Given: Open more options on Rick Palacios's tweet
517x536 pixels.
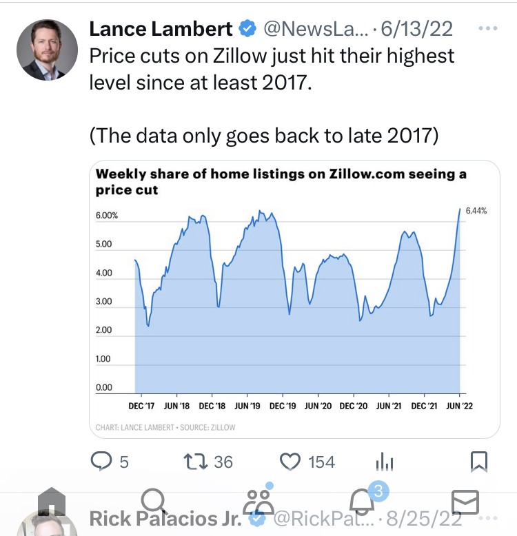Looking at the screenshot, I should point(487,518).
